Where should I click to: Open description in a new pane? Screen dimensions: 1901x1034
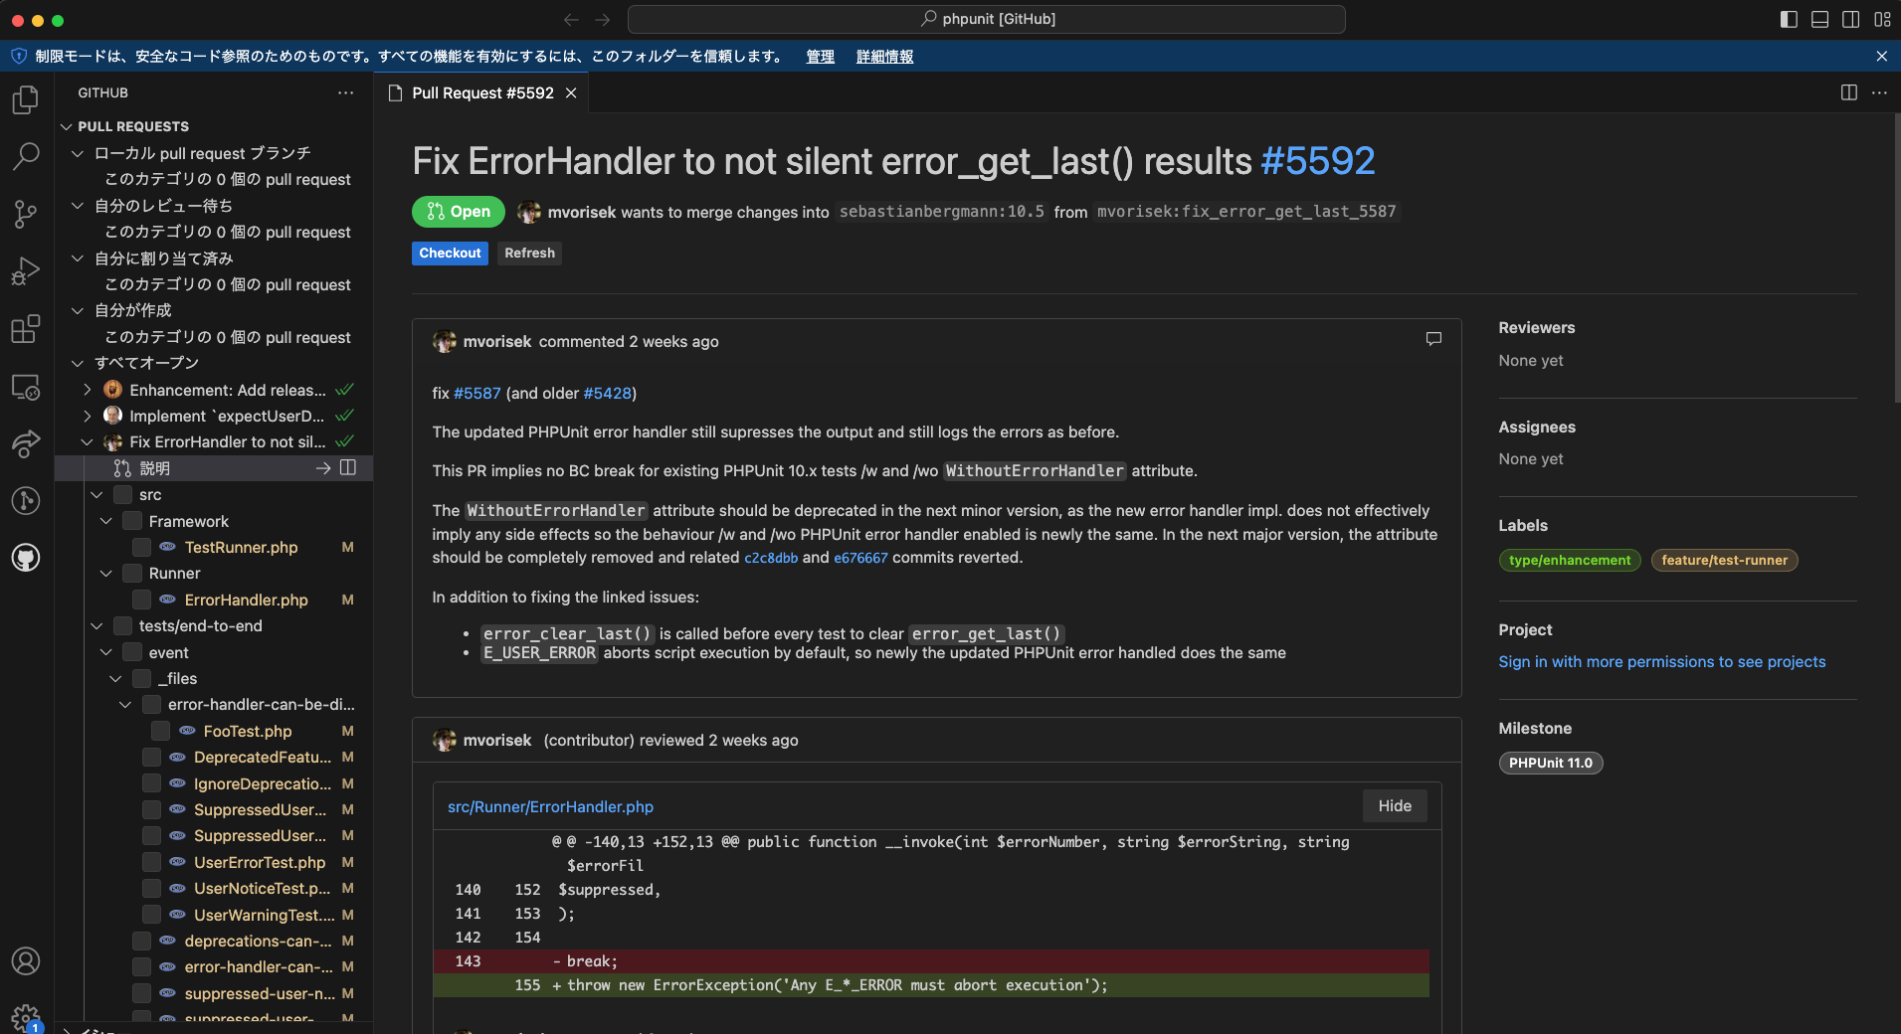pyautogui.click(x=348, y=467)
